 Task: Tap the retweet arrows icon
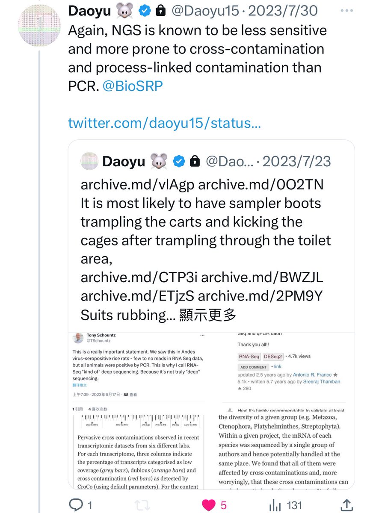pyautogui.click(x=143, y=505)
